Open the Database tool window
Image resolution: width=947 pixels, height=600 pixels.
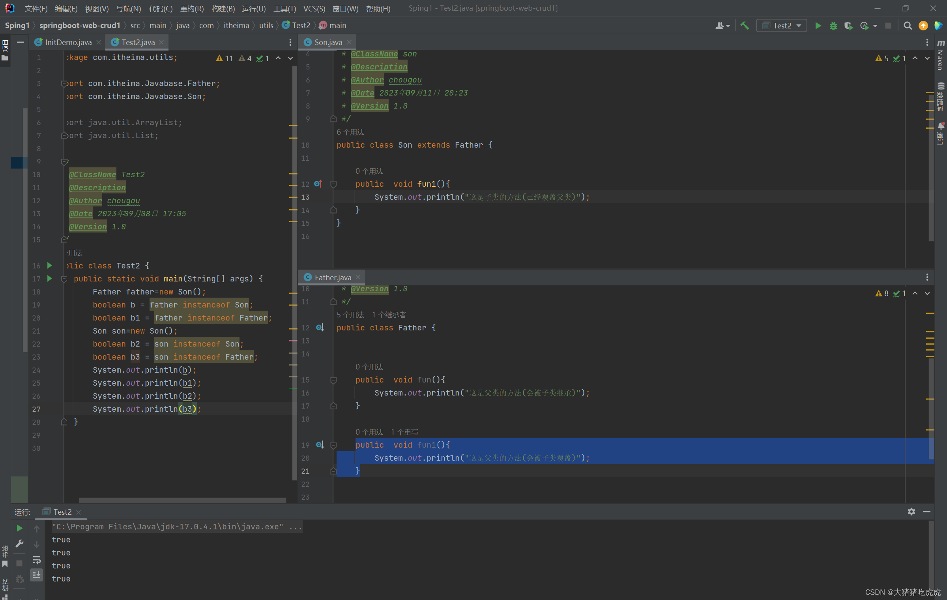[941, 97]
